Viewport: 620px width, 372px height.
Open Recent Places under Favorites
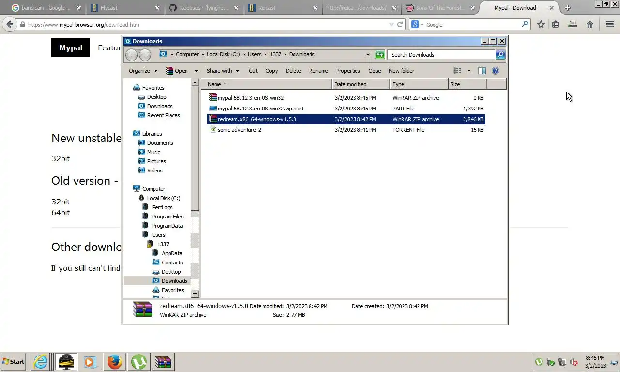(163, 115)
